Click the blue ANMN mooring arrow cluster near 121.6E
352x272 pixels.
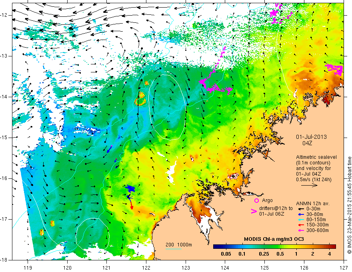(x=130, y=189)
